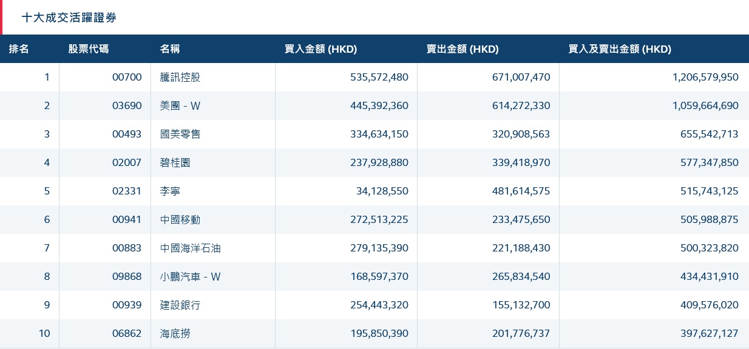Select the name 碧桂園
The height and width of the screenshot is (349, 749).
click(x=175, y=162)
